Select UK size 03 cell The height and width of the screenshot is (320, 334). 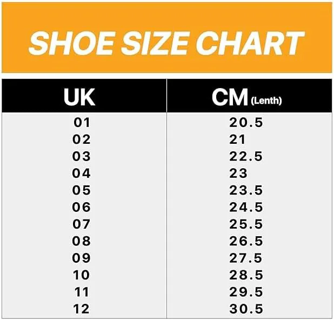(x=82, y=157)
